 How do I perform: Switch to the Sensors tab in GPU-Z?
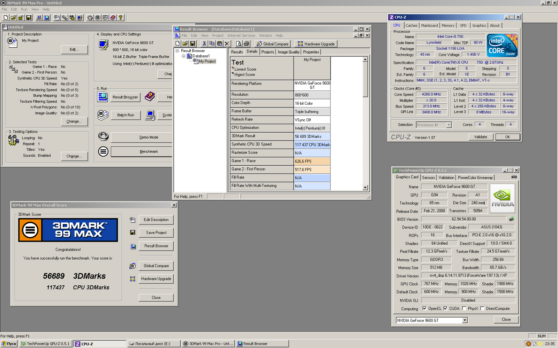(x=428, y=177)
